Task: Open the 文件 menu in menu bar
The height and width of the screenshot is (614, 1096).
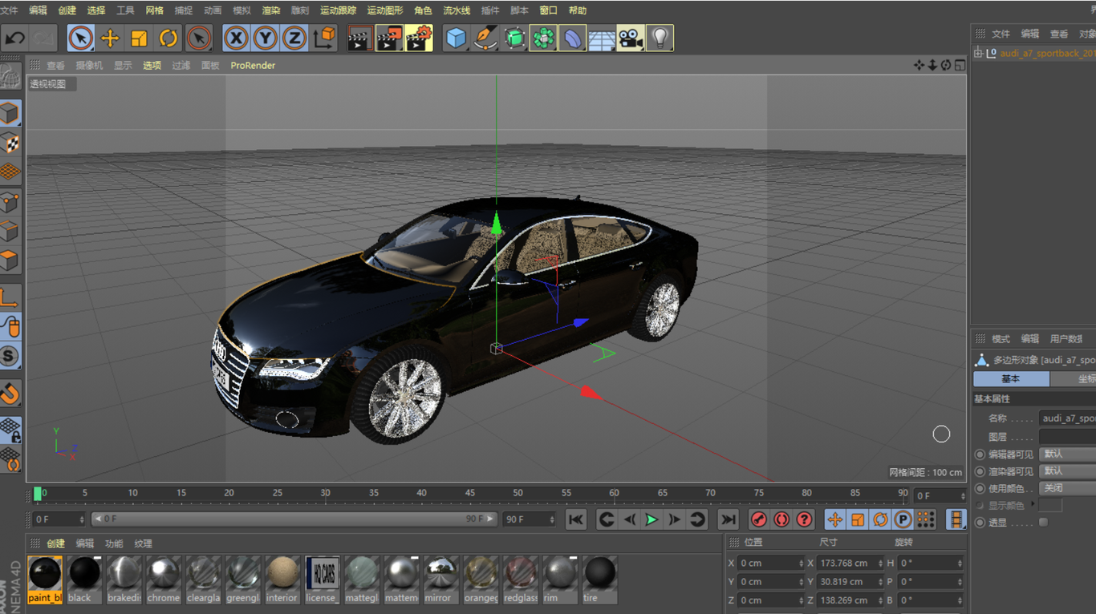Action: tap(9, 10)
